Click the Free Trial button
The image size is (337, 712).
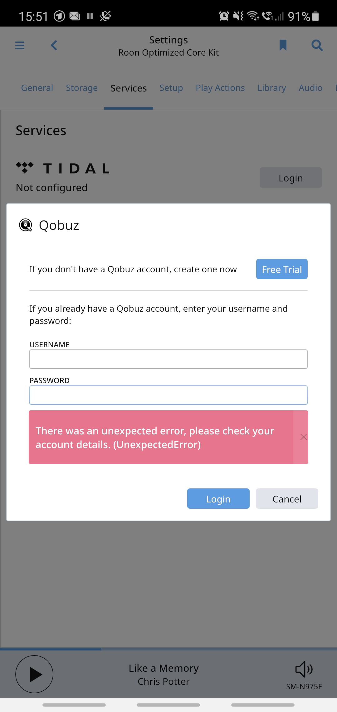point(282,269)
